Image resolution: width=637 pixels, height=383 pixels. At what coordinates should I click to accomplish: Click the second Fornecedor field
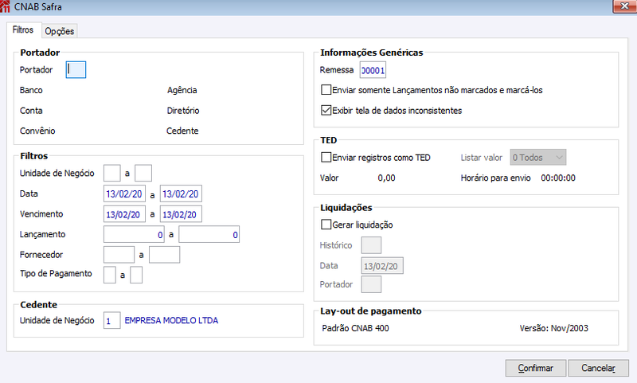(x=165, y=255)
